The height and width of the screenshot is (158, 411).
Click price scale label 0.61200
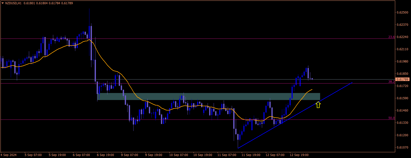402,135
